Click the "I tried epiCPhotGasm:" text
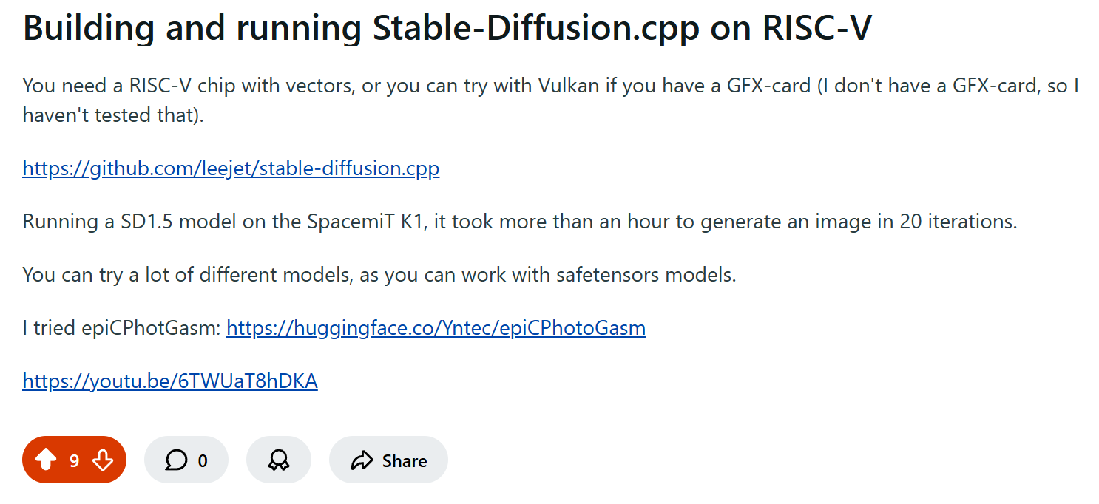 pos(121,328)
